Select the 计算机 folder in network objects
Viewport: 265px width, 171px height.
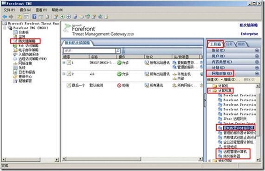pyautogui.click(x=220, y=86)
